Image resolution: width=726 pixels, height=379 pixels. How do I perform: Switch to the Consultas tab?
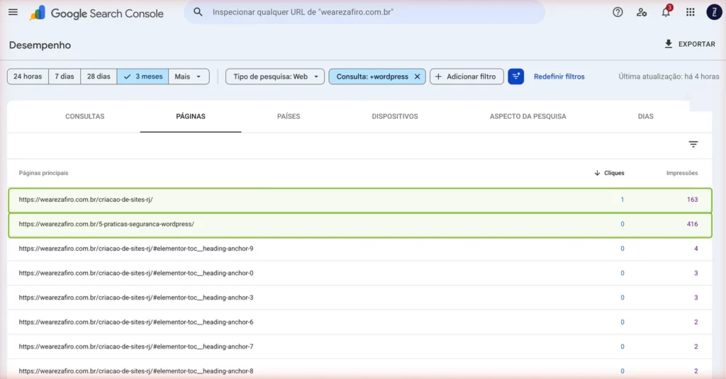[x=85, y=117]
